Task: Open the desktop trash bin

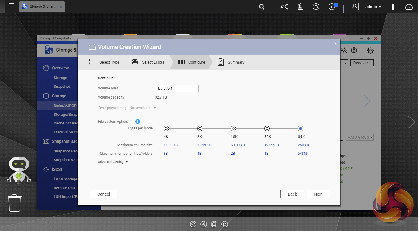Action: 15,203
